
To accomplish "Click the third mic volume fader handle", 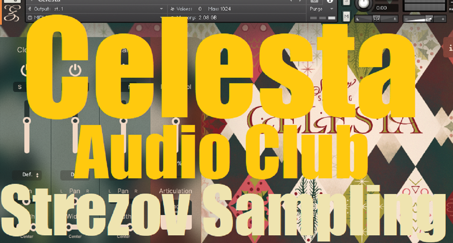I will click(x=124, y=121).
